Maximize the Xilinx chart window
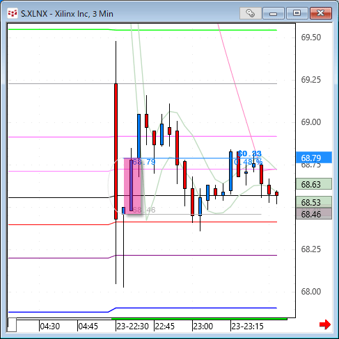Viewport: 339px width, 339px height. pyautogui.click(x=297, y=13)
